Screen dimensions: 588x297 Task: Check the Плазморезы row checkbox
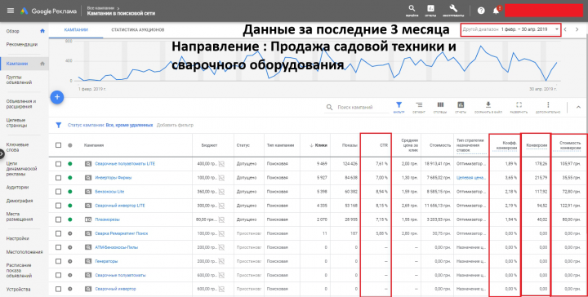(x=58, y=219)
